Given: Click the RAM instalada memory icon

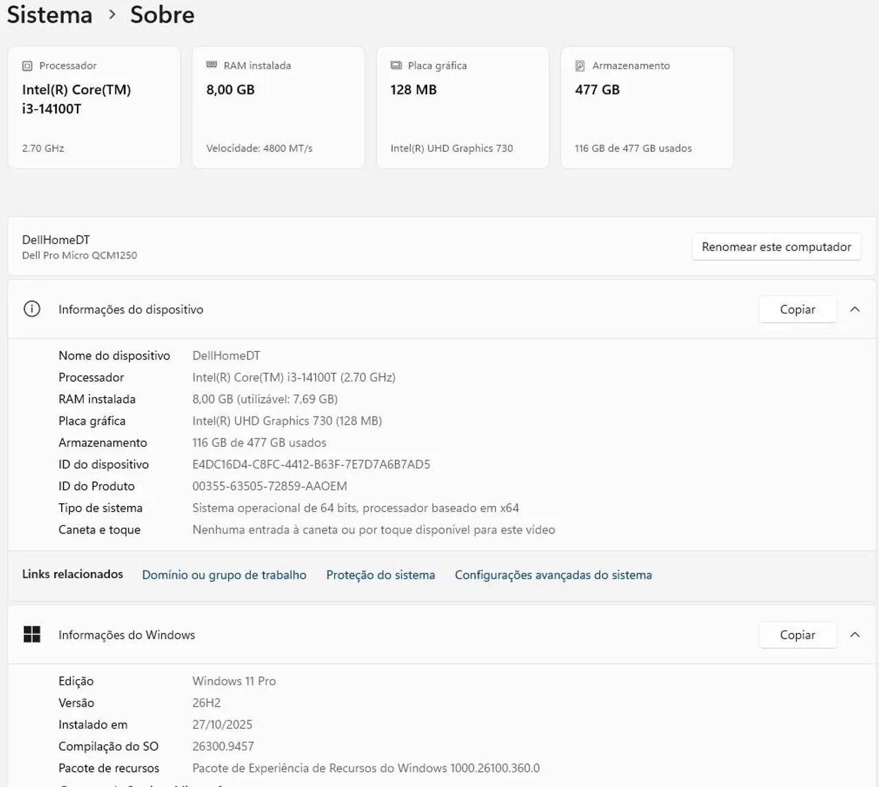Looking at the screenshot, I should 212,65.
